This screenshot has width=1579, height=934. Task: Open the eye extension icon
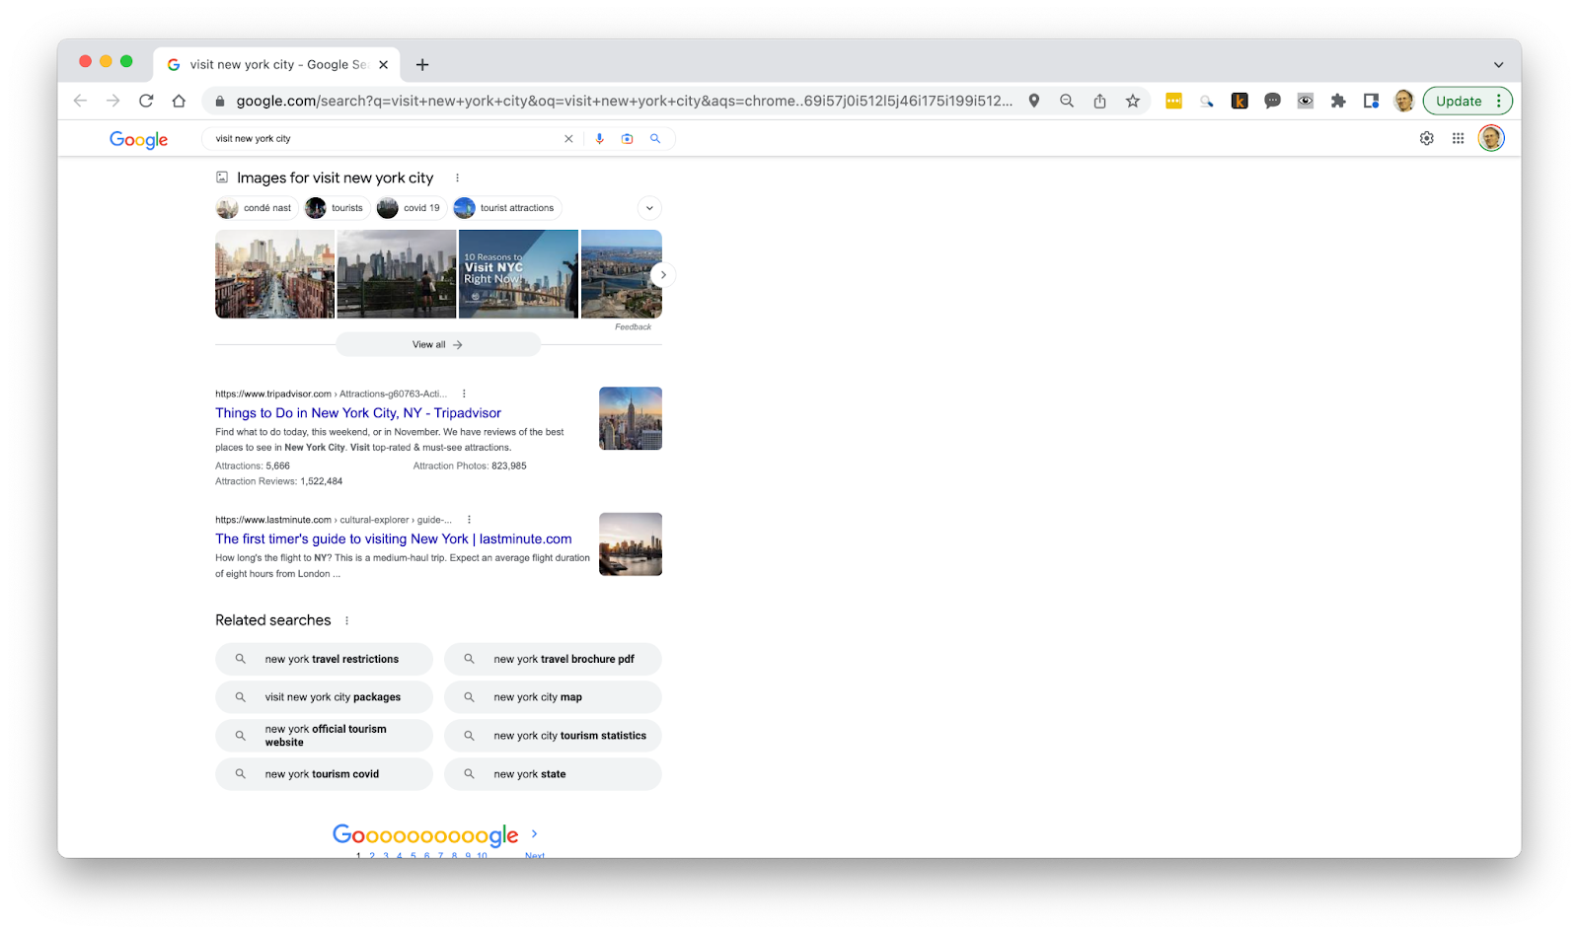pos(1306,101)
